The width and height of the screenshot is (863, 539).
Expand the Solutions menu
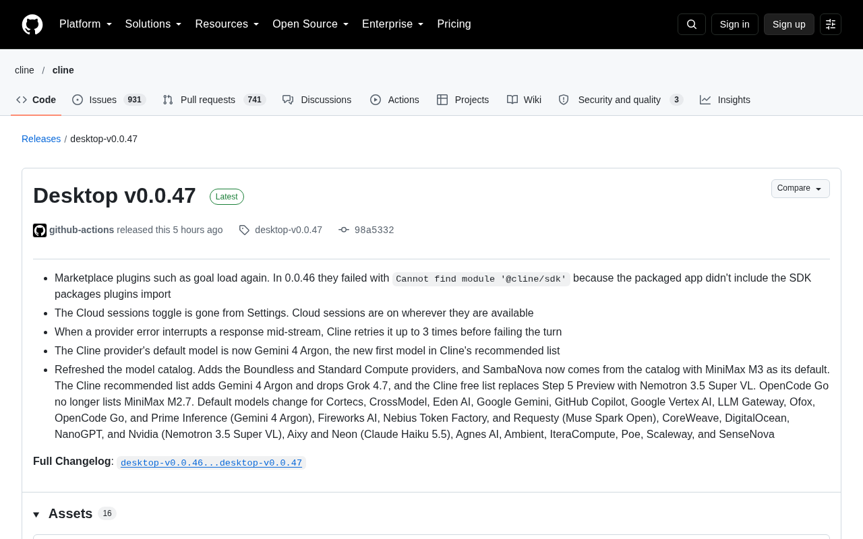coord(153,24)
